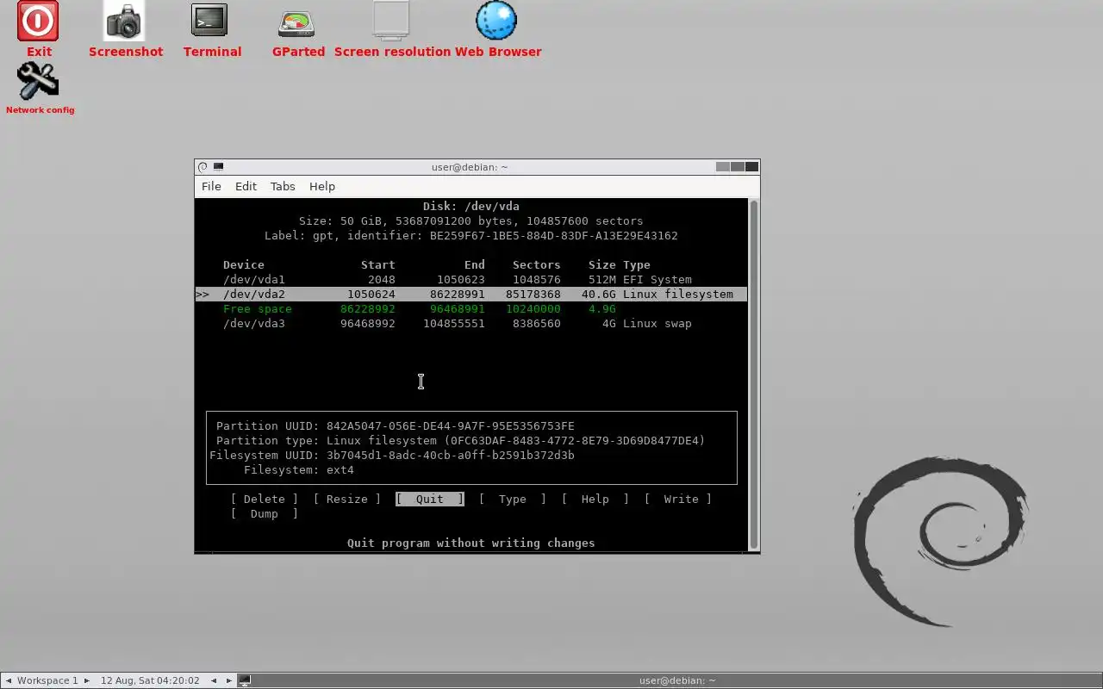Choose the [ Resize ] option in cfdisk
The width and height of the screenshot is (1103, 689).
point(347,500)
